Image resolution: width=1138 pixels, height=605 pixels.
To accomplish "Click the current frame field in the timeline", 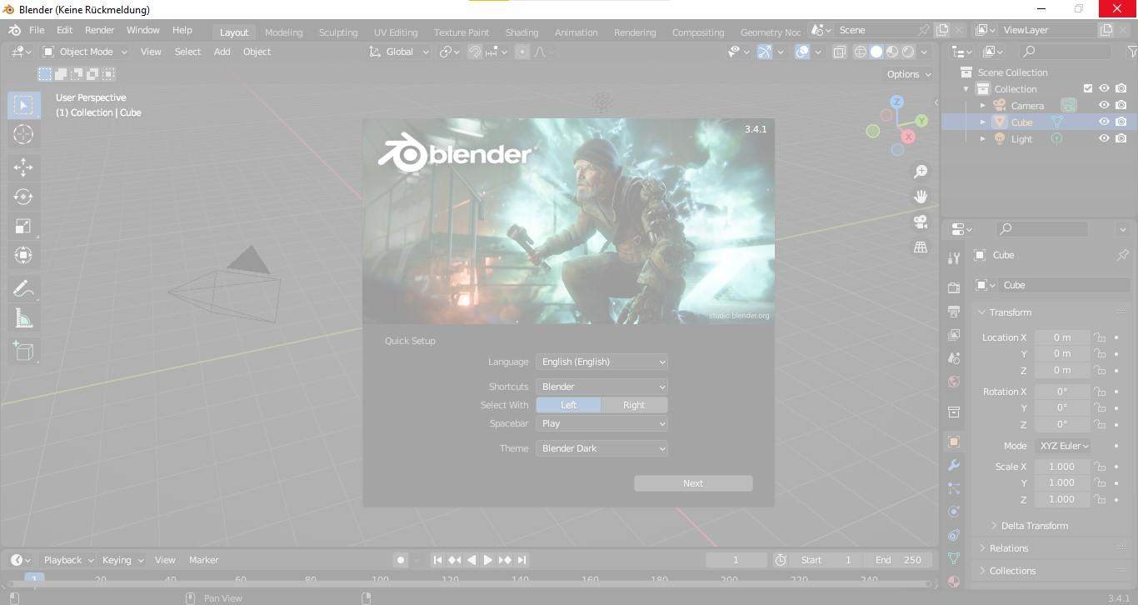I will [x=734, y=559].
